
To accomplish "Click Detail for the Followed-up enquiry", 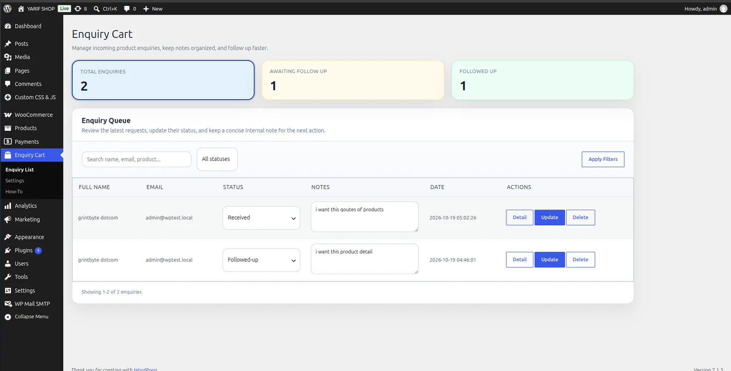I will pos(519,260).
